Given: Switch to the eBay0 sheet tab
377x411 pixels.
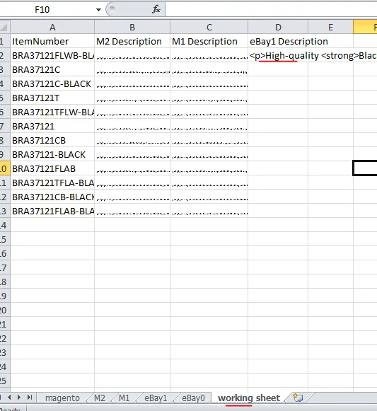Looking at the screenshot, I should 193,398.
